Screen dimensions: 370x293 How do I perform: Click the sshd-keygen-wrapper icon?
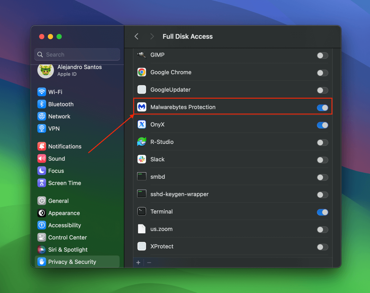click(142, 194)
